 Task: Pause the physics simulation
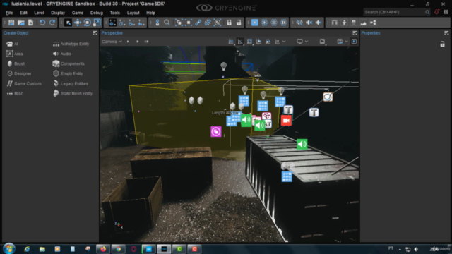tap(274, 23)
